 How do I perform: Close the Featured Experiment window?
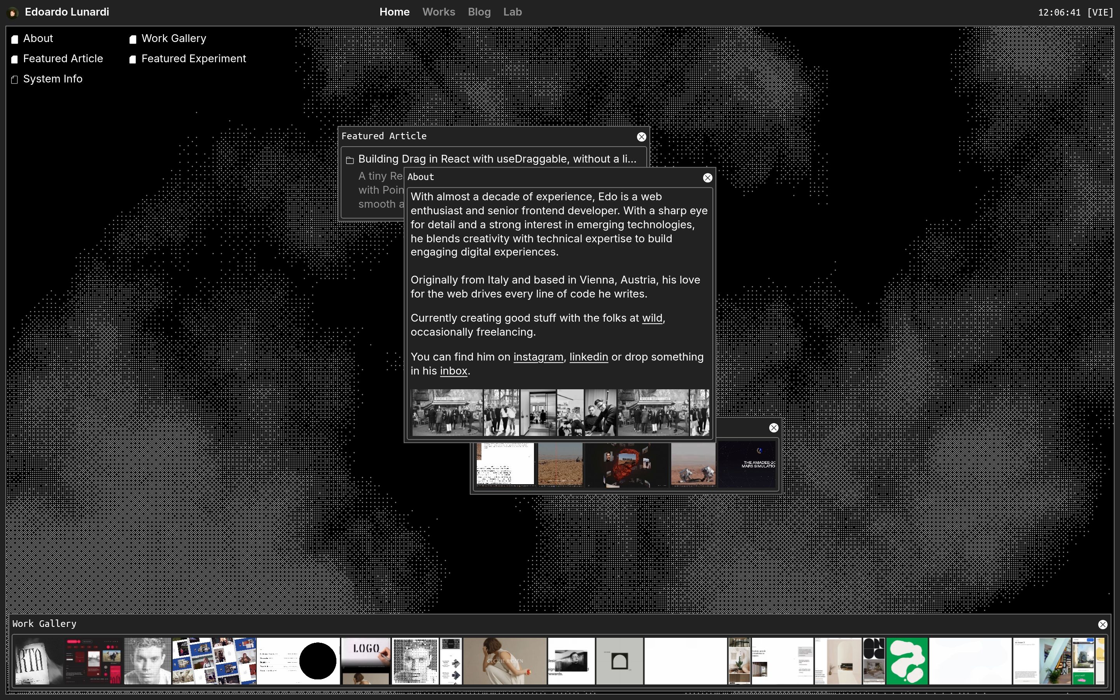pos(773,428)
